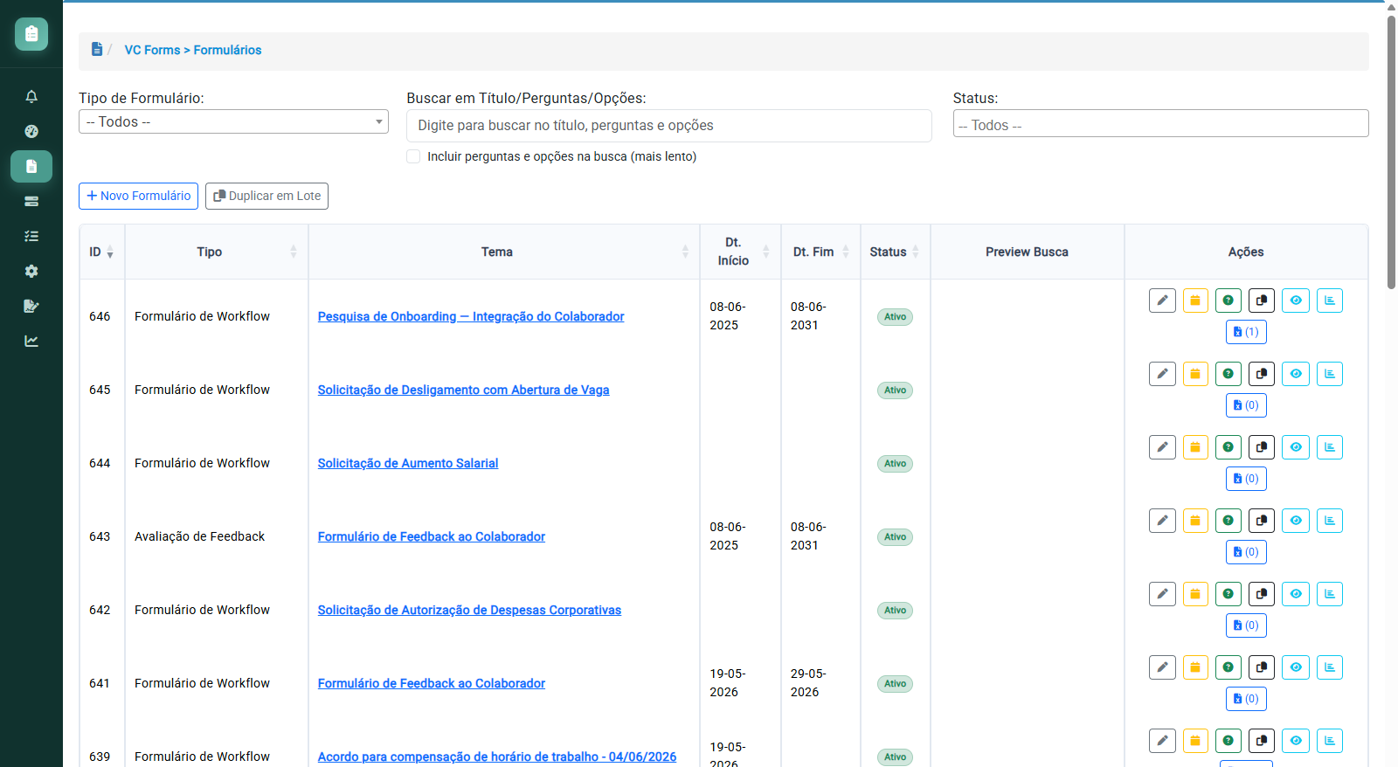Screen dimensions: 1398x767
Task: Click the Ações column header
Action: click(x=1246, y=252)
